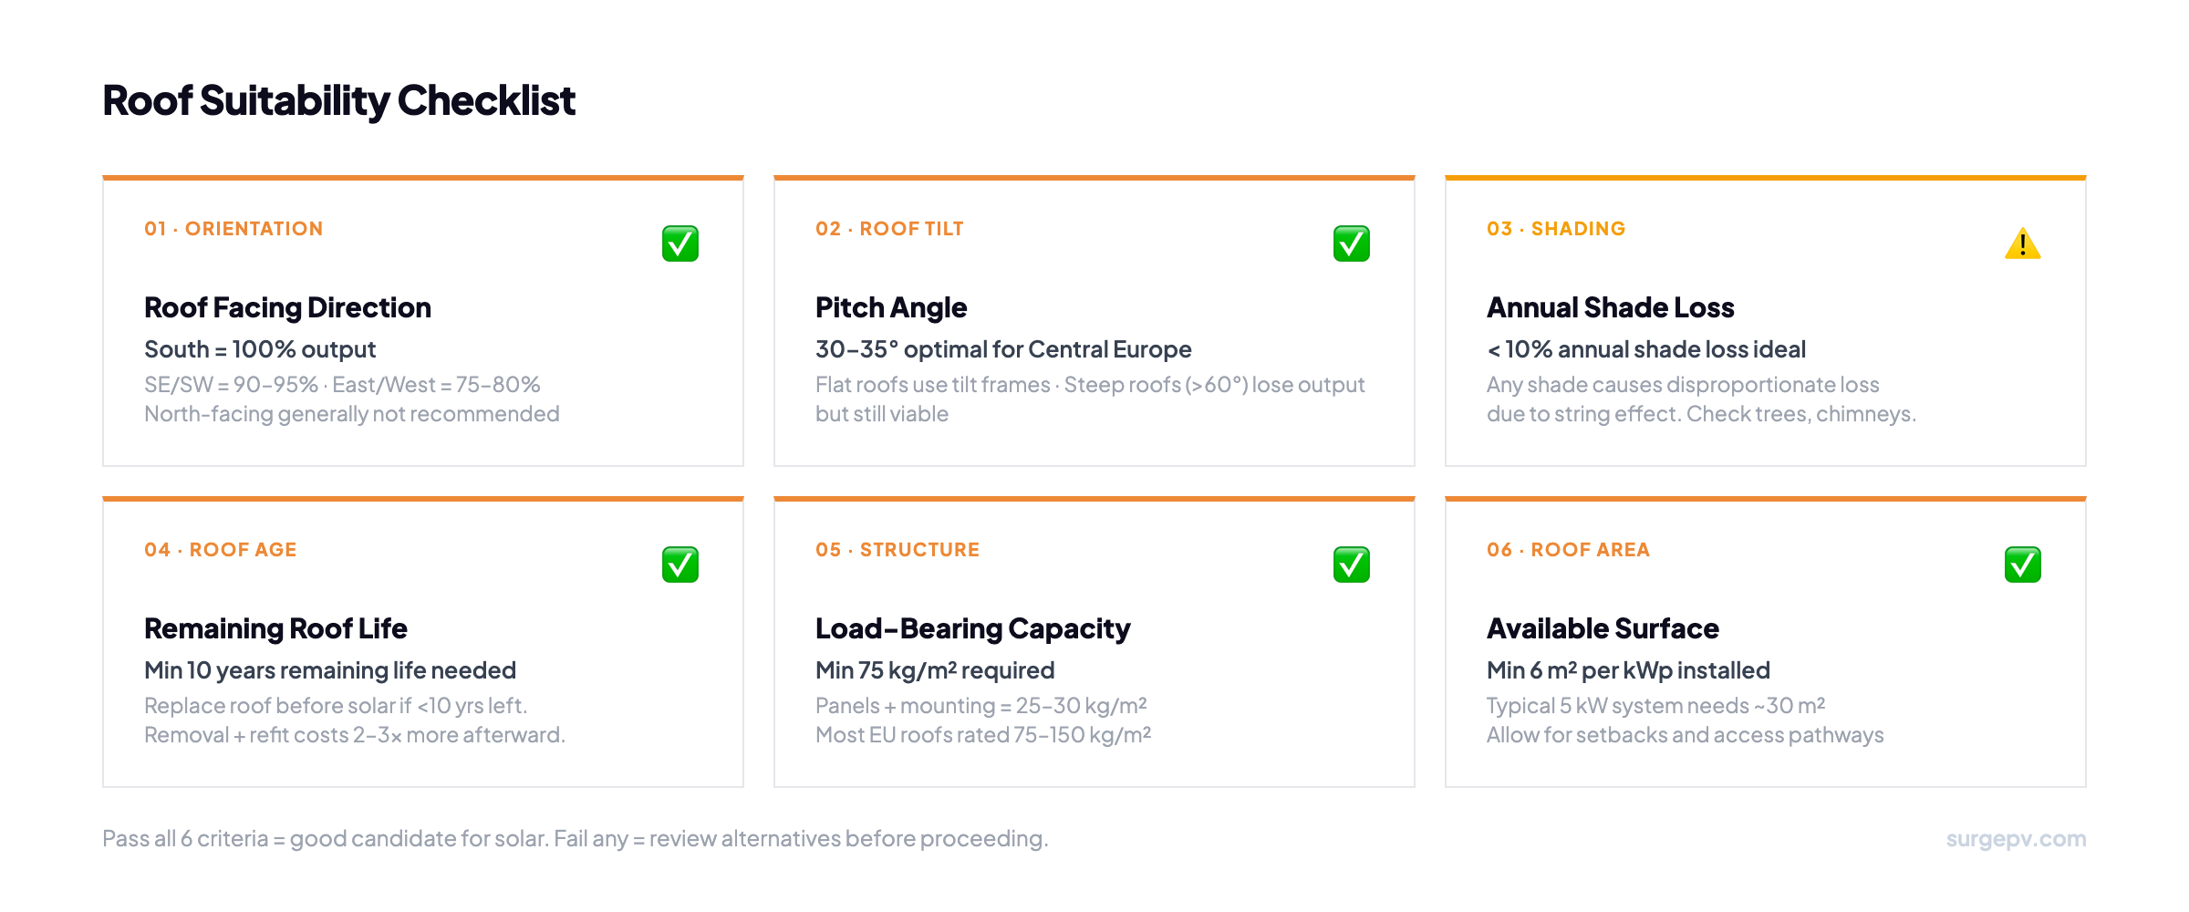The image size is (2189, 912).
Task: Open the surgepv.com link
Action: click(2016, 839)
